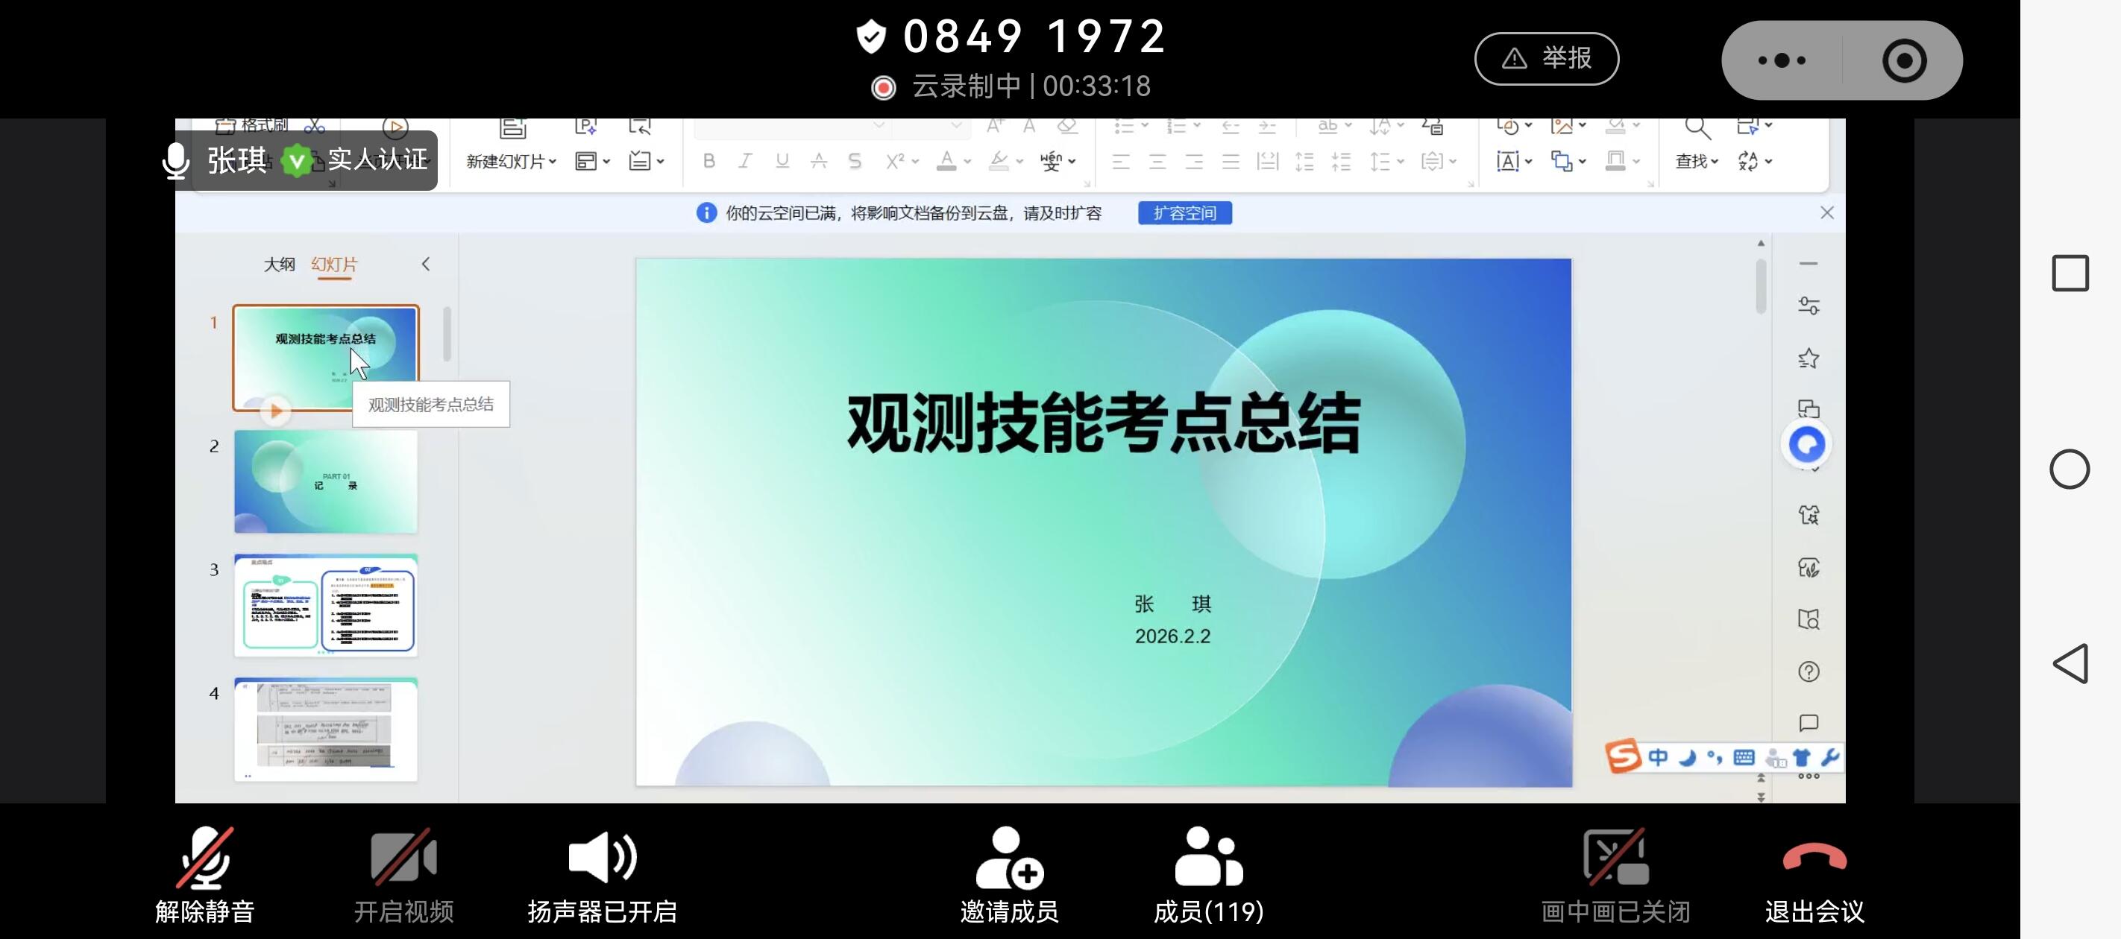Select slide 3 thumbnail
Viewport: 2121px width, 939px height.
pyautogui.click(x=325, y=606)
